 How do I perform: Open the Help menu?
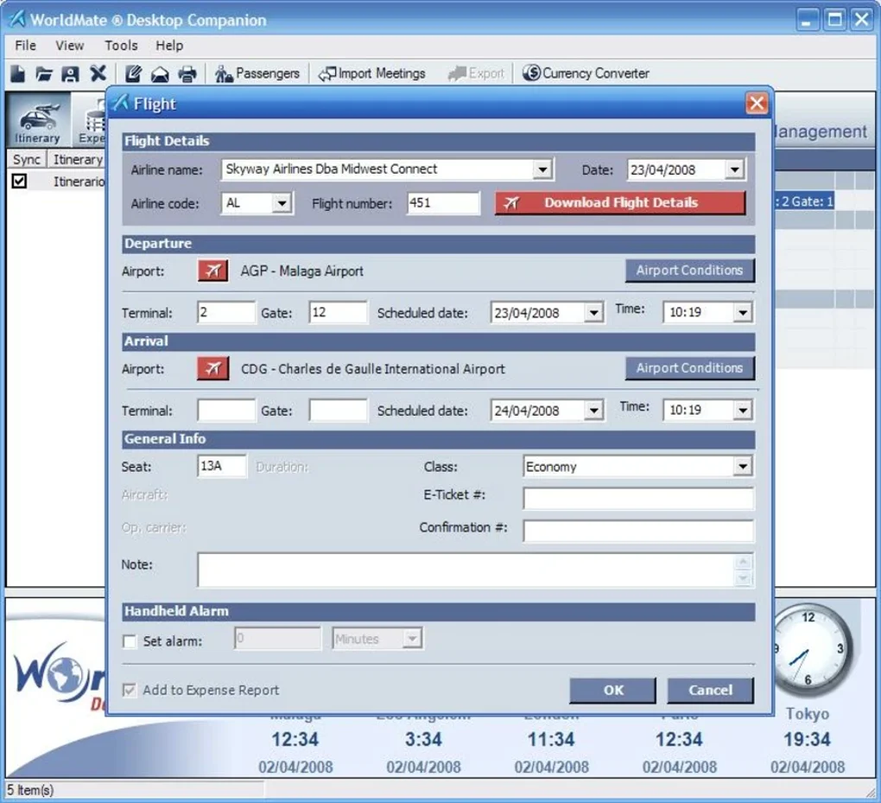coord(169,46)
